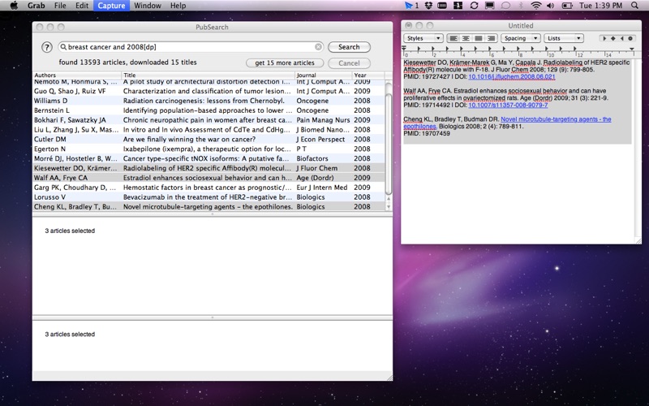Open the Capture menu
Image resolution: width=649 pixels, height=406 pixels.
coord(111,6)
